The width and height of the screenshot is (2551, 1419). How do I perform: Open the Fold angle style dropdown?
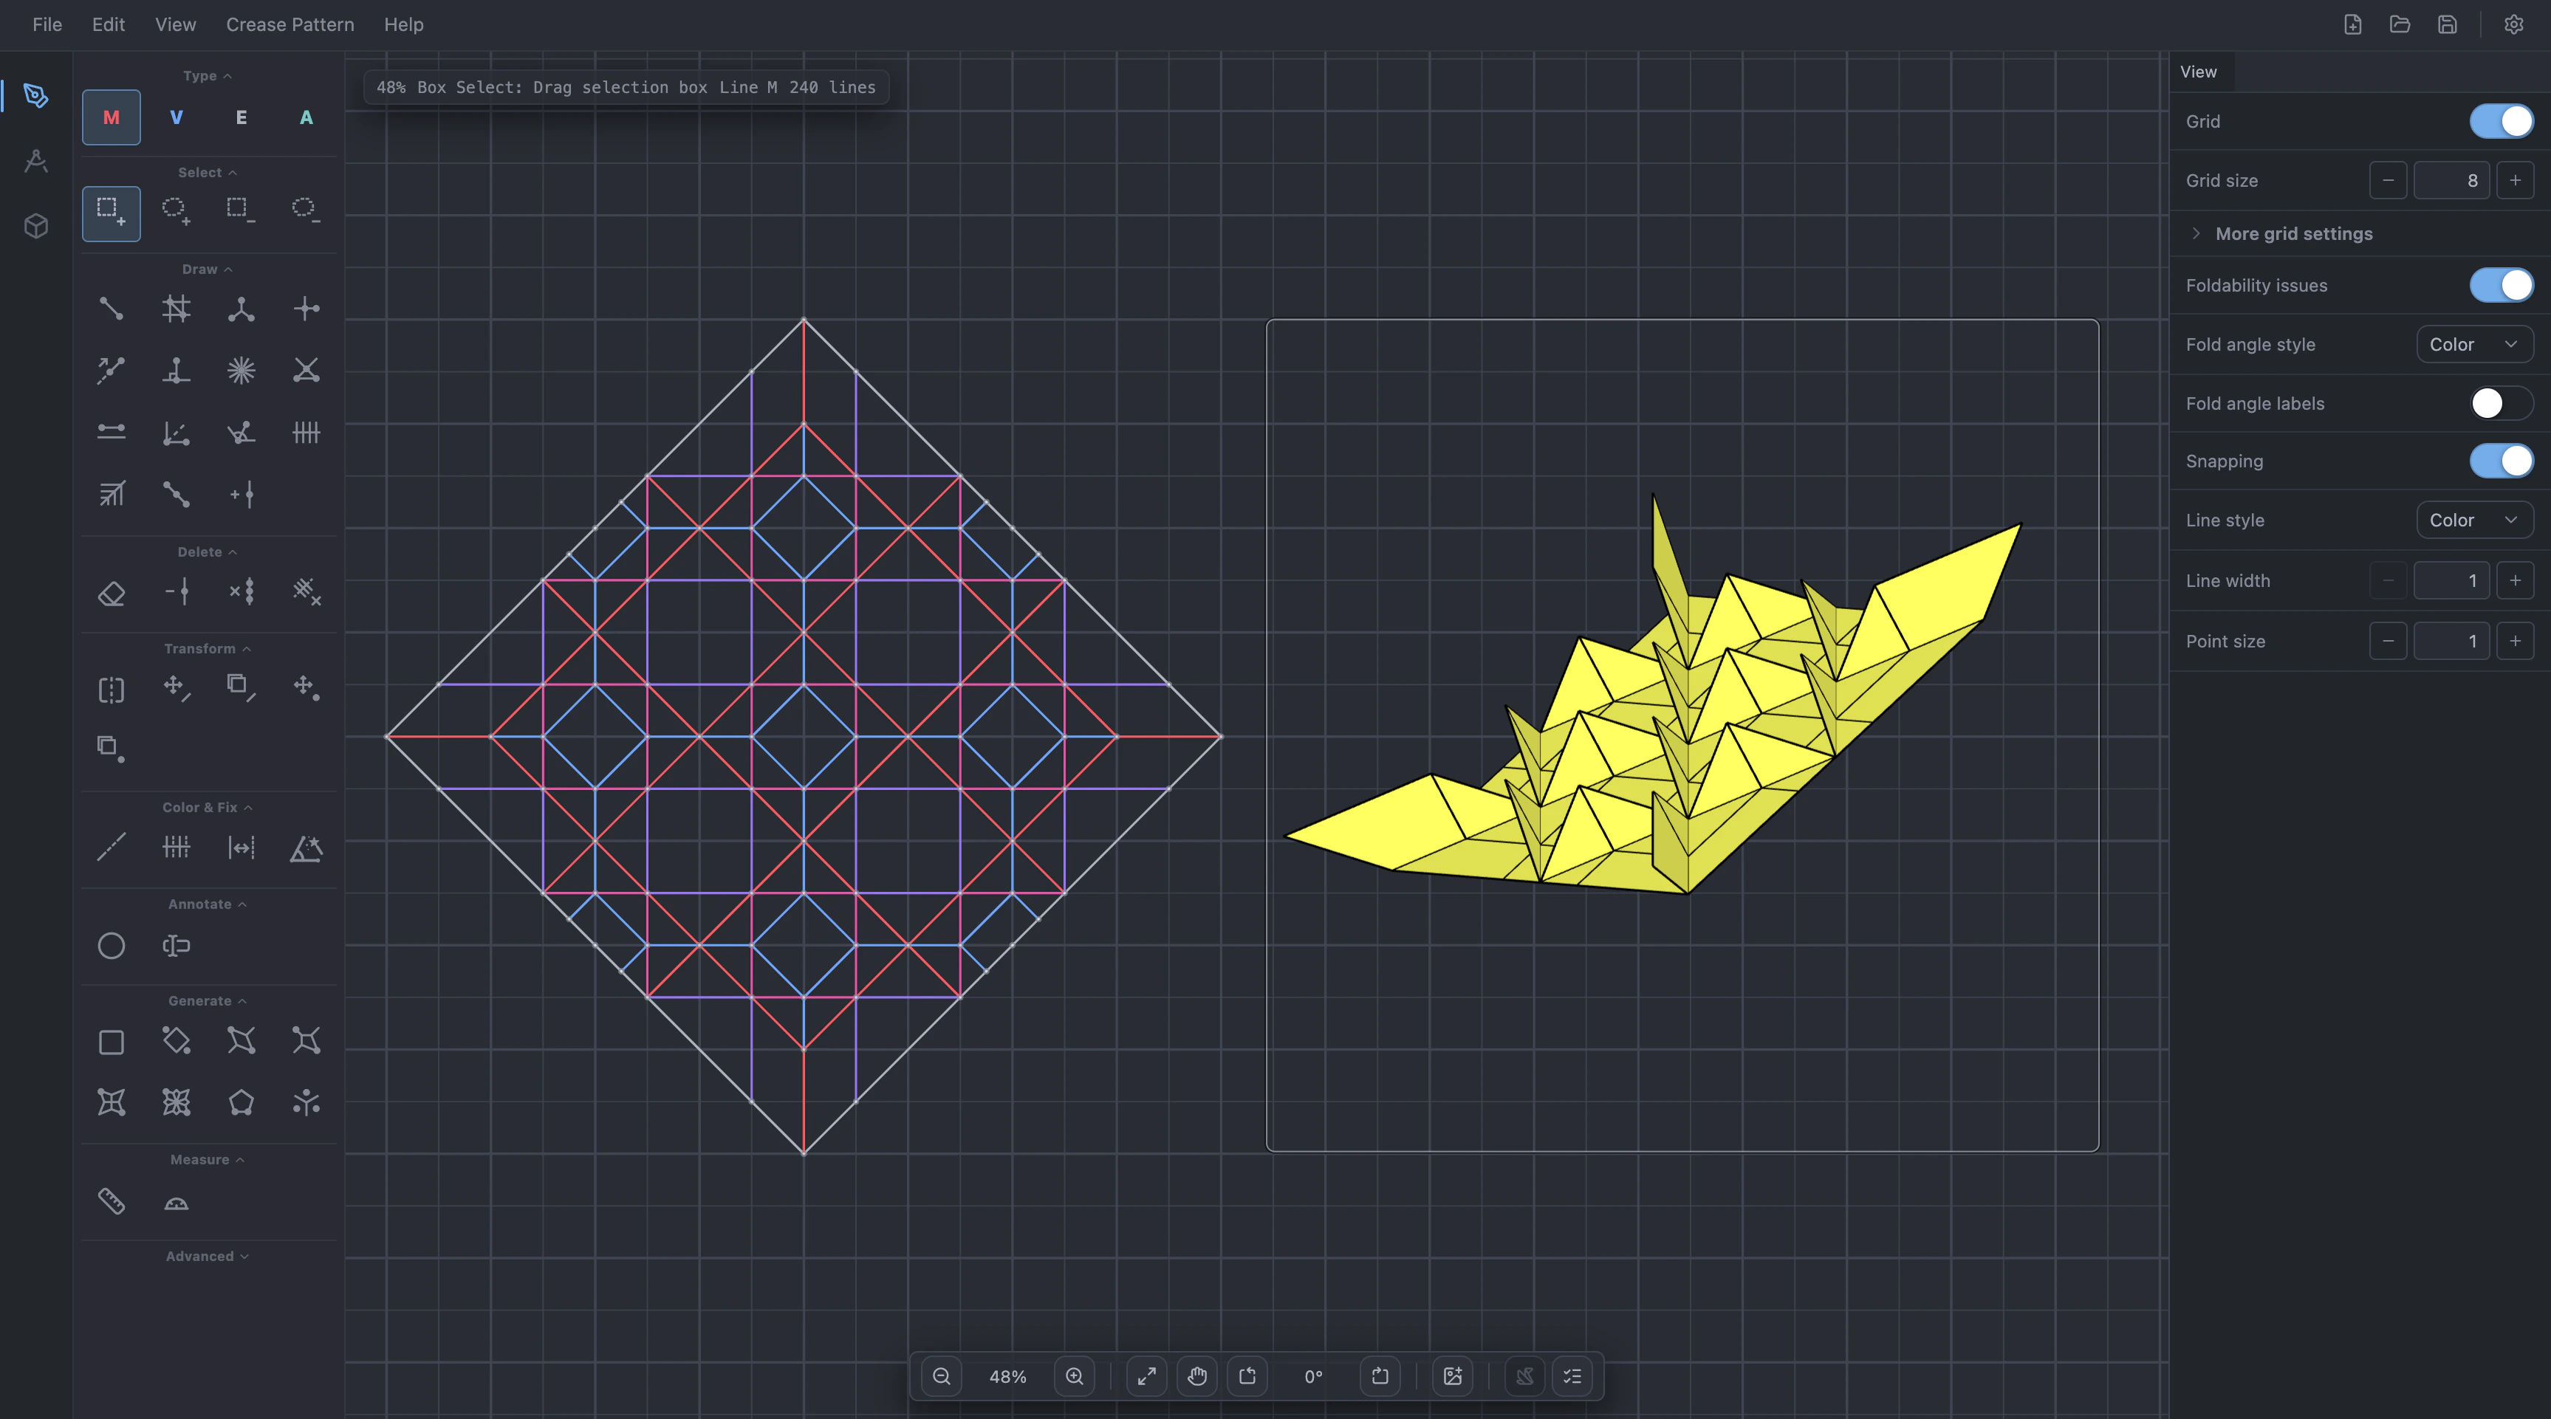click(2475, 345)
